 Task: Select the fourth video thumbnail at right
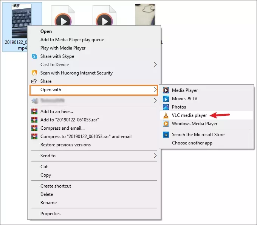tap(145, 14)
